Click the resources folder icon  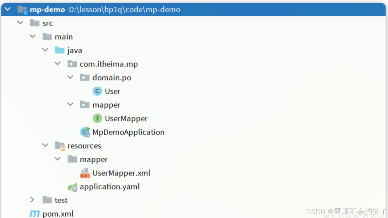tap(59, 145)
